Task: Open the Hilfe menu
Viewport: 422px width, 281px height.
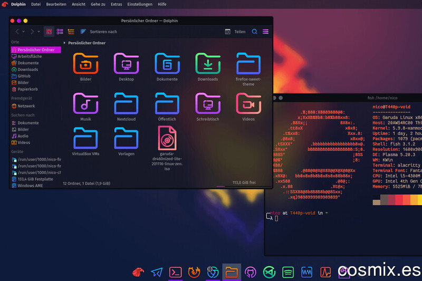Action: pyautogui.click(x=162, y=4)
